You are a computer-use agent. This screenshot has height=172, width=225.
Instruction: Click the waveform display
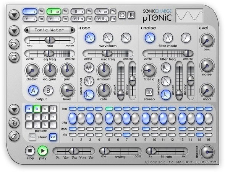coord(189,15)
